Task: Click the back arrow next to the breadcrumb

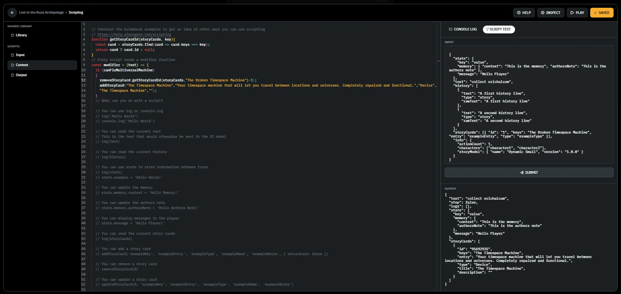Action: [x=12, y=12]
